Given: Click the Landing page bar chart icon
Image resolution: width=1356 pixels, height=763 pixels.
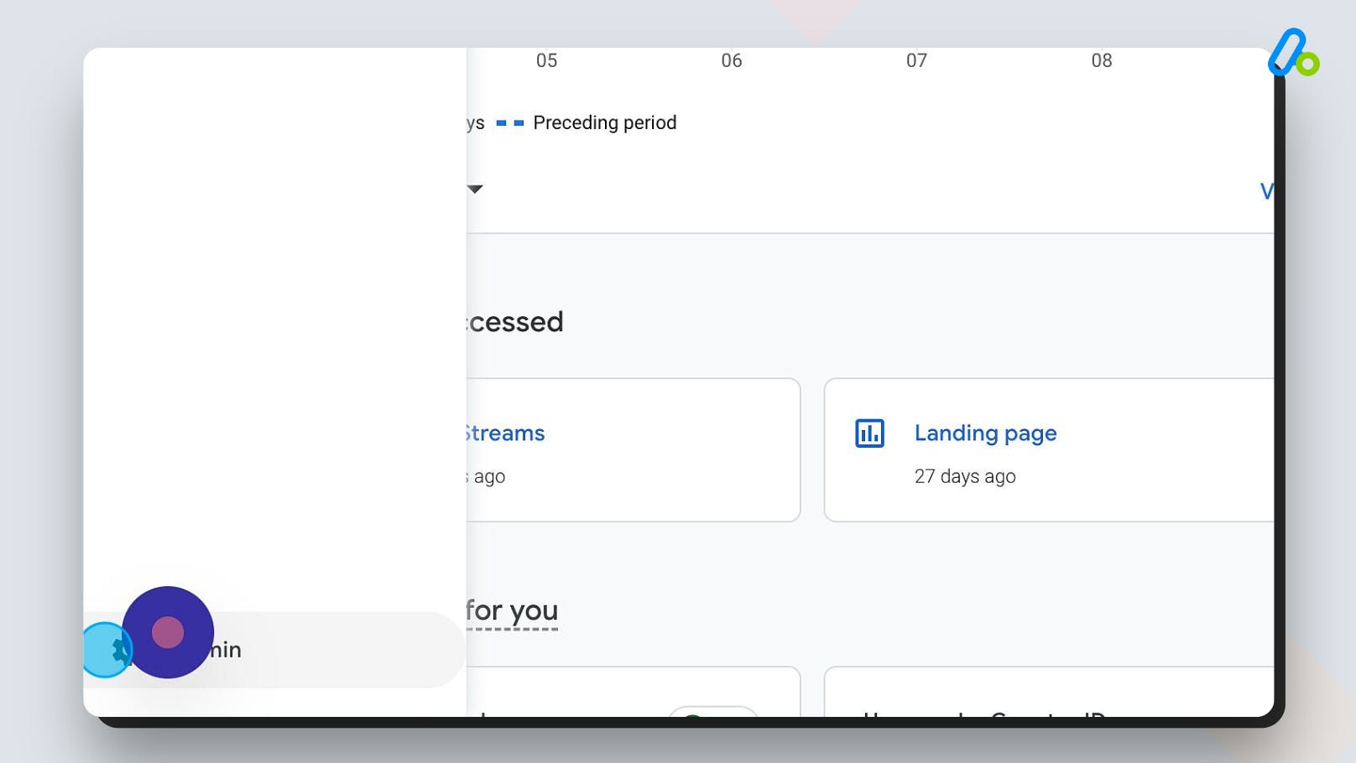Looking at the screenshot, I should (x=869, y=433).
